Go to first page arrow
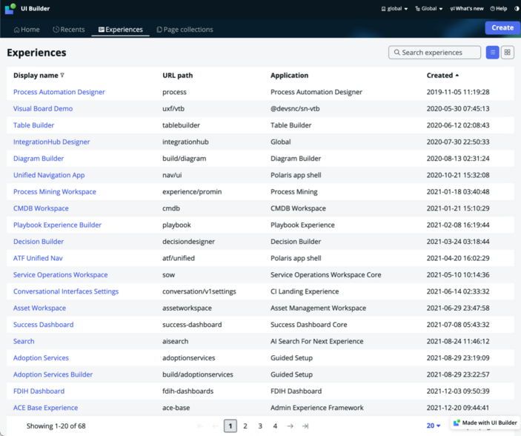 200,426
